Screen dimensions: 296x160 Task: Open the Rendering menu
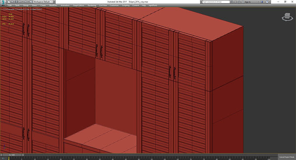tap(92, 5)
